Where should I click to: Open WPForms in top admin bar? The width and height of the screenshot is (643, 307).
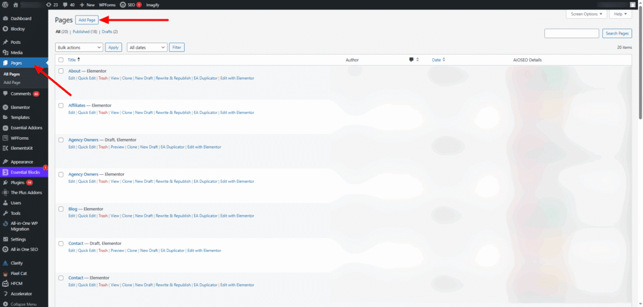coord(107,5)
